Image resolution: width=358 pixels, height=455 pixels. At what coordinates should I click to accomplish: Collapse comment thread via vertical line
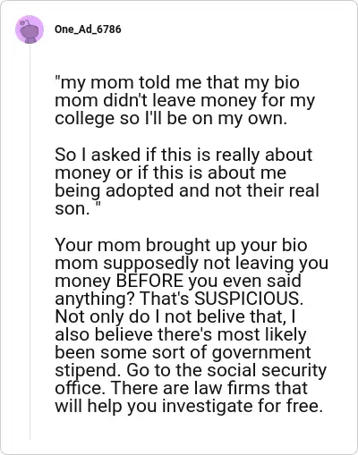[x=30, y=241]
